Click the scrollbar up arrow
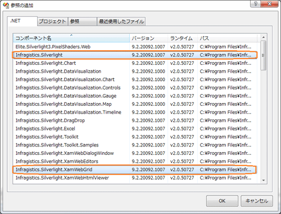The image size is (281, 214). [264, 37]
